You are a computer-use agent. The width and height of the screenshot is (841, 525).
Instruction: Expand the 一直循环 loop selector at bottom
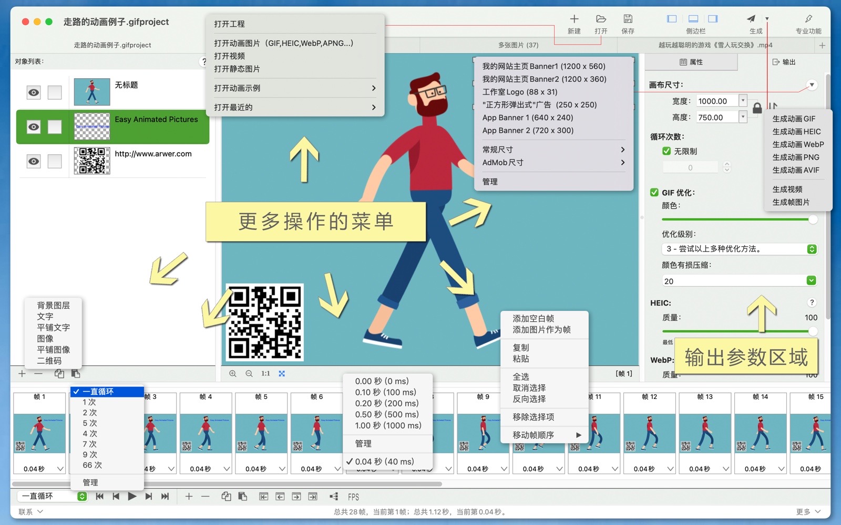coord(82,497)
